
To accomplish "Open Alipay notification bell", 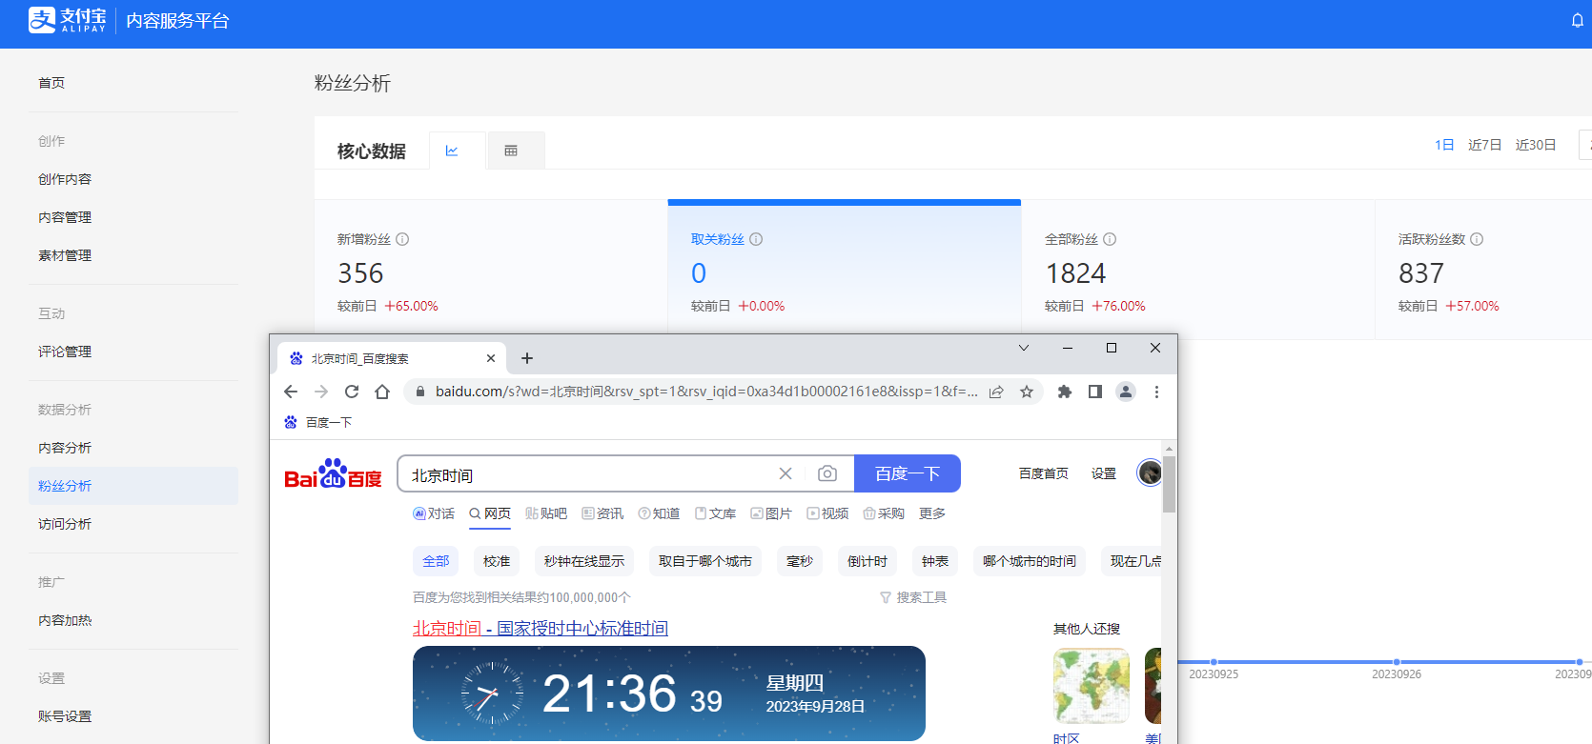I will click(1577, 21).
